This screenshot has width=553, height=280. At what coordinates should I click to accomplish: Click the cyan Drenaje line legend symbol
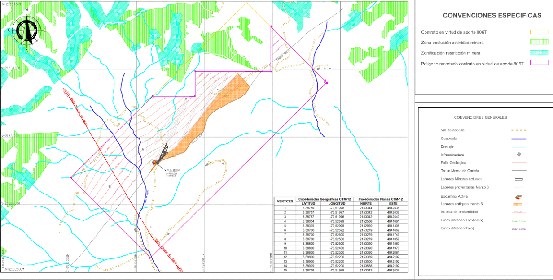tap(518, 146)
